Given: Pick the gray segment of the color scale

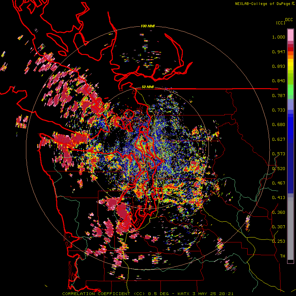Looking at the screenshot, I should point(290,229).
